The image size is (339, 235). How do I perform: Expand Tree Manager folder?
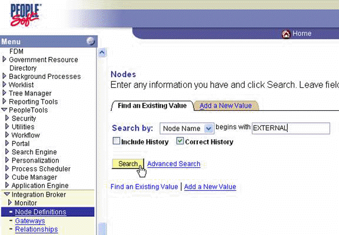(4, 93)
